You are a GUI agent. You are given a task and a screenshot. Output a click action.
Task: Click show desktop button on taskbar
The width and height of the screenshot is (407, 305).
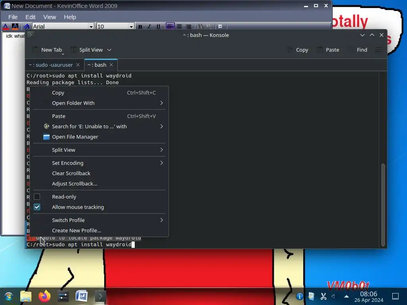tap(395, 296)
